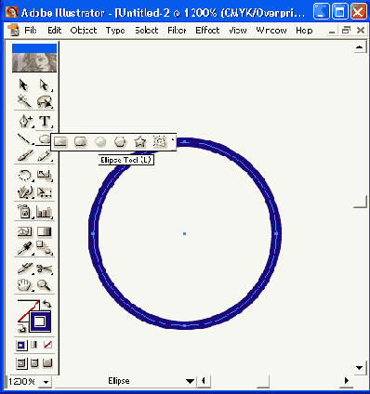
Task: Choose the Paintbrush tool
Action: [25, 155]
